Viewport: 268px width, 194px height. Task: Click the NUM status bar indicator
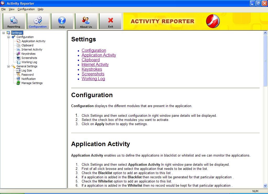pyautogui.click(x=255, y=191)
